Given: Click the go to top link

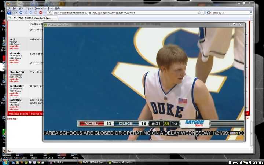Looking at the screenshot, I should (x=11, y=119).
